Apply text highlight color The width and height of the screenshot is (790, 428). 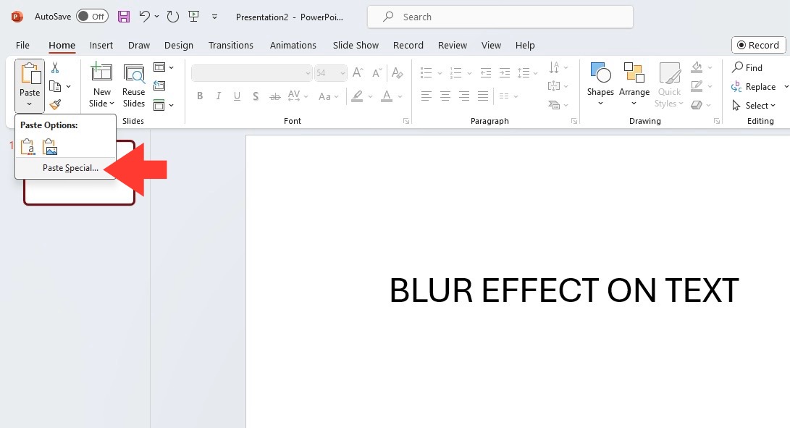pyautogui.click(x=357, y=96)
